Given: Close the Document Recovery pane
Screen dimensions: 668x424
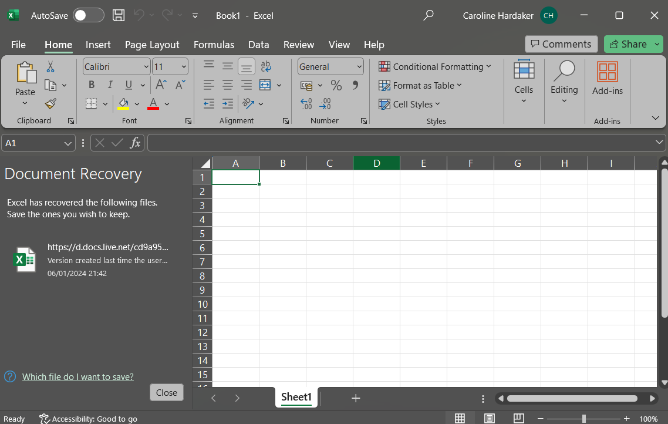Looking at the screenshot, I should coord(167,392).
